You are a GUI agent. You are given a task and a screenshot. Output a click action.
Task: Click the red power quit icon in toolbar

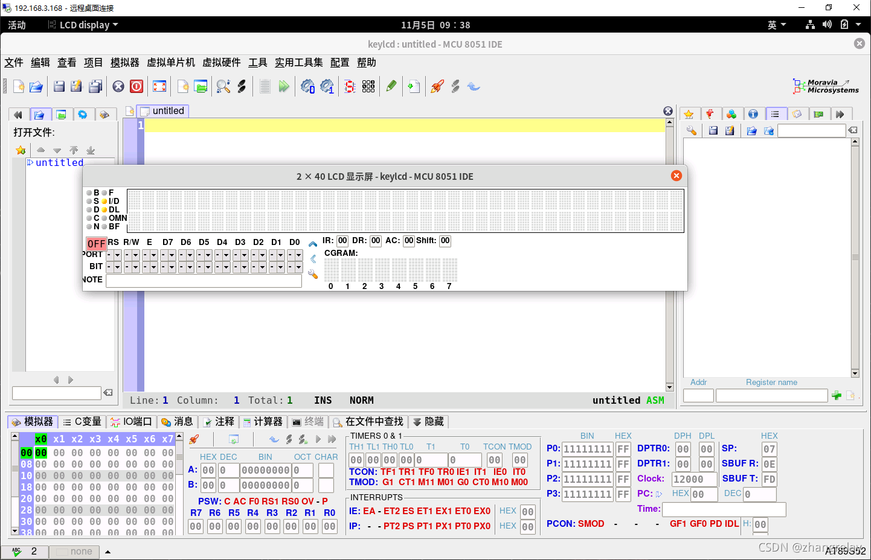tap(137, 86)
